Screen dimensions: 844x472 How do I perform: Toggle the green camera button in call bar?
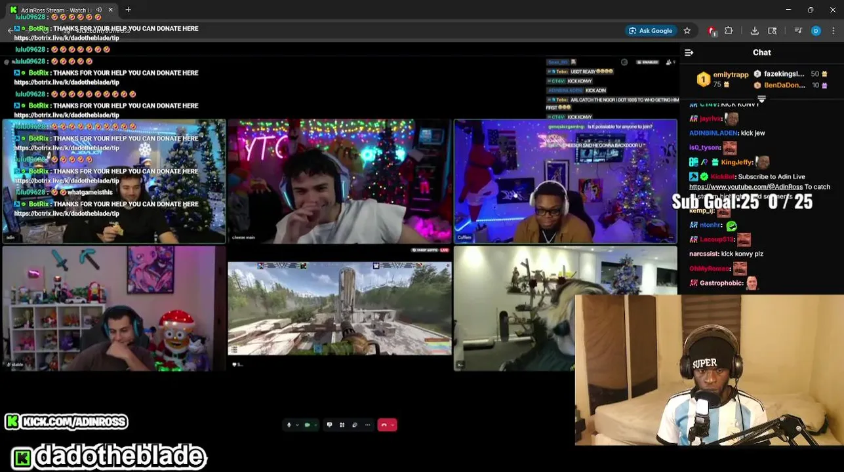click(x=307, y=425)
